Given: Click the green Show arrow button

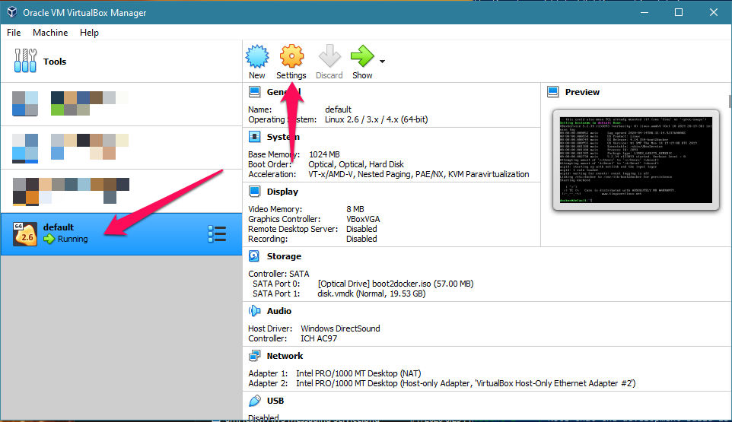Looking at the screenshot, I should (x=362, y=56).
